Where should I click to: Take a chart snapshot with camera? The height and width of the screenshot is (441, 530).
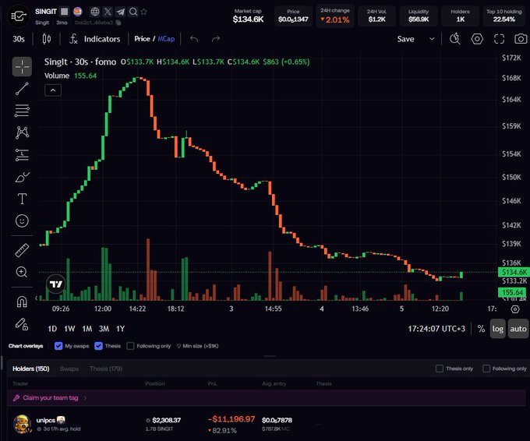click(x=521, y=39)
